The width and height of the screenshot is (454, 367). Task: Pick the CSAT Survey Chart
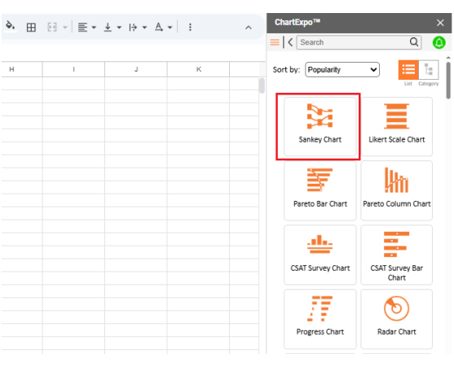[x=320, y=255]
